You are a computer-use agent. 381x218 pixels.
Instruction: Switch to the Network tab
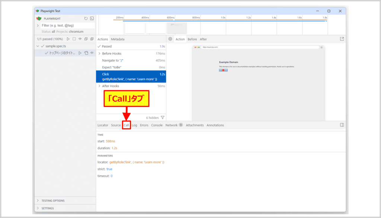pos(172,125)
